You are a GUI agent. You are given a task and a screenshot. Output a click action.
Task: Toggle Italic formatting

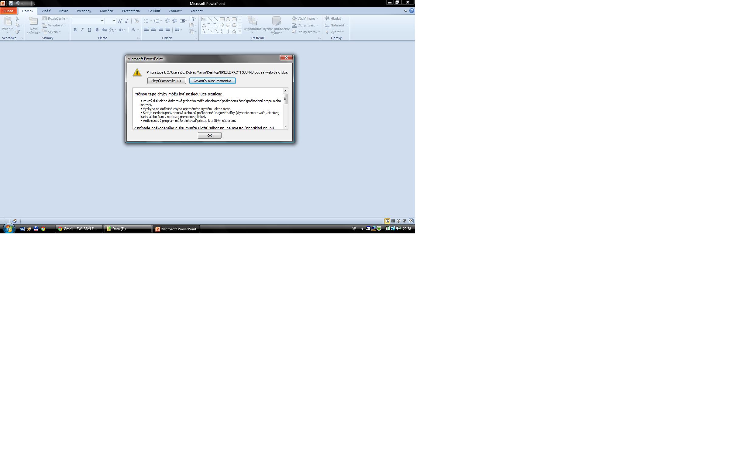pyautogui.click(x=82, y=30)
